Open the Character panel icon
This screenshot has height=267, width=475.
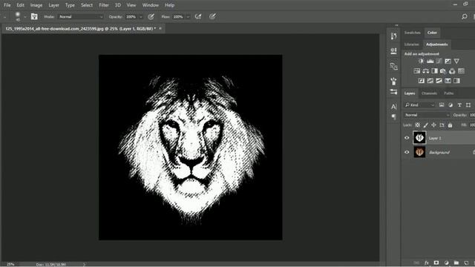(x=393, y=107)
